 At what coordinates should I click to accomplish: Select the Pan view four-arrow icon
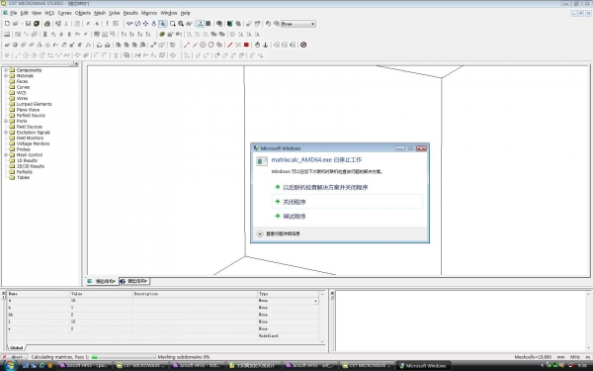[x=145, y=24]
